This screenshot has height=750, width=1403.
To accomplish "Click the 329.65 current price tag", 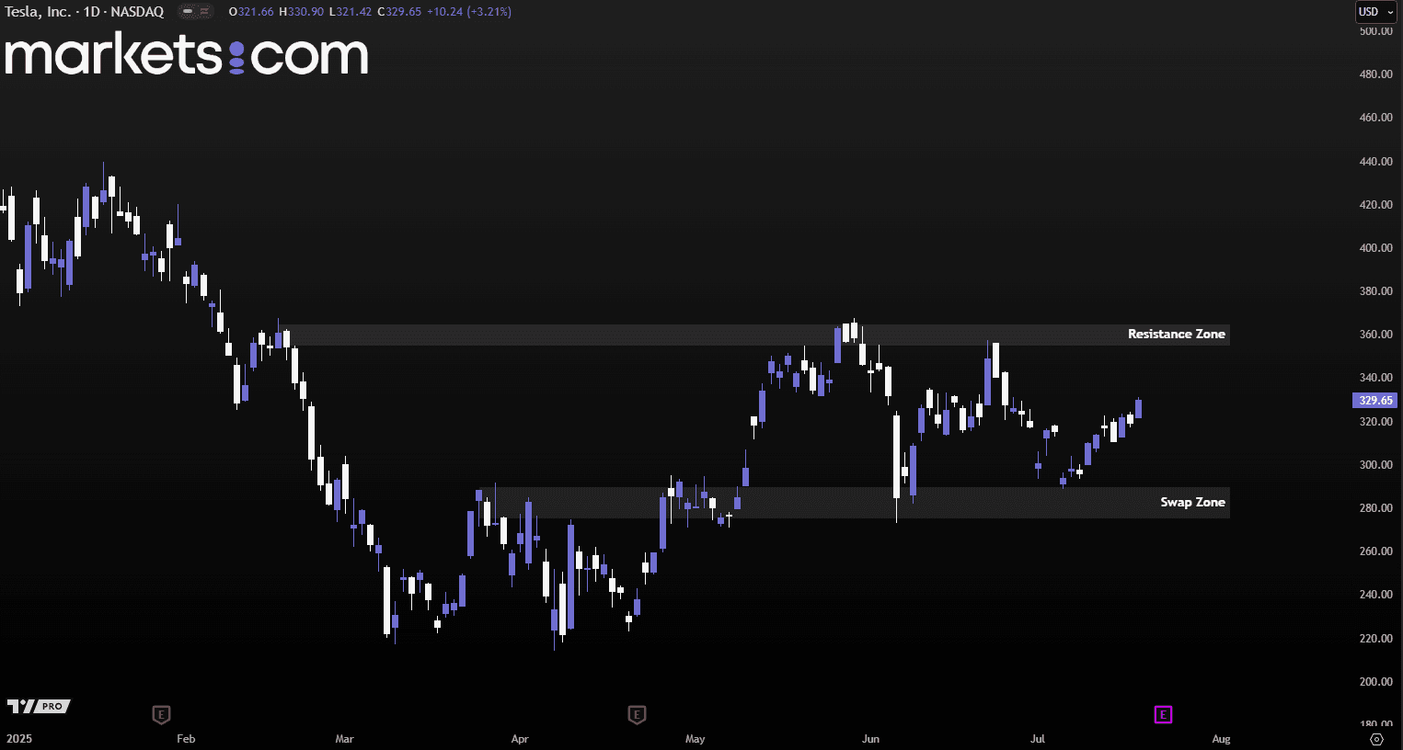I will point(1374,401).
